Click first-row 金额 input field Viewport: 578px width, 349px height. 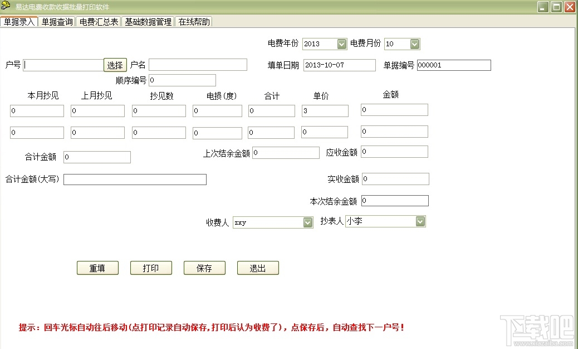(x=394, y=110)
